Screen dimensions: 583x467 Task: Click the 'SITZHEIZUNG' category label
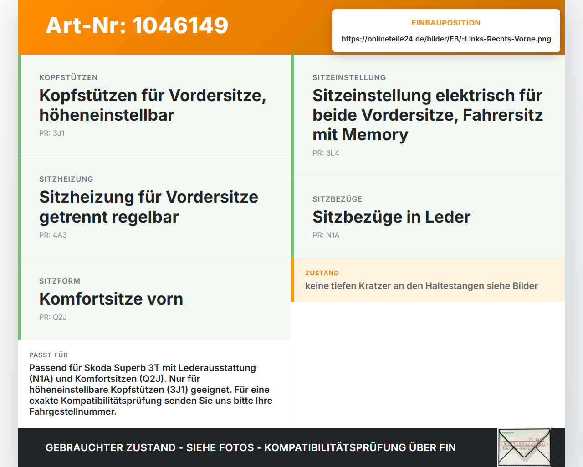66,179
